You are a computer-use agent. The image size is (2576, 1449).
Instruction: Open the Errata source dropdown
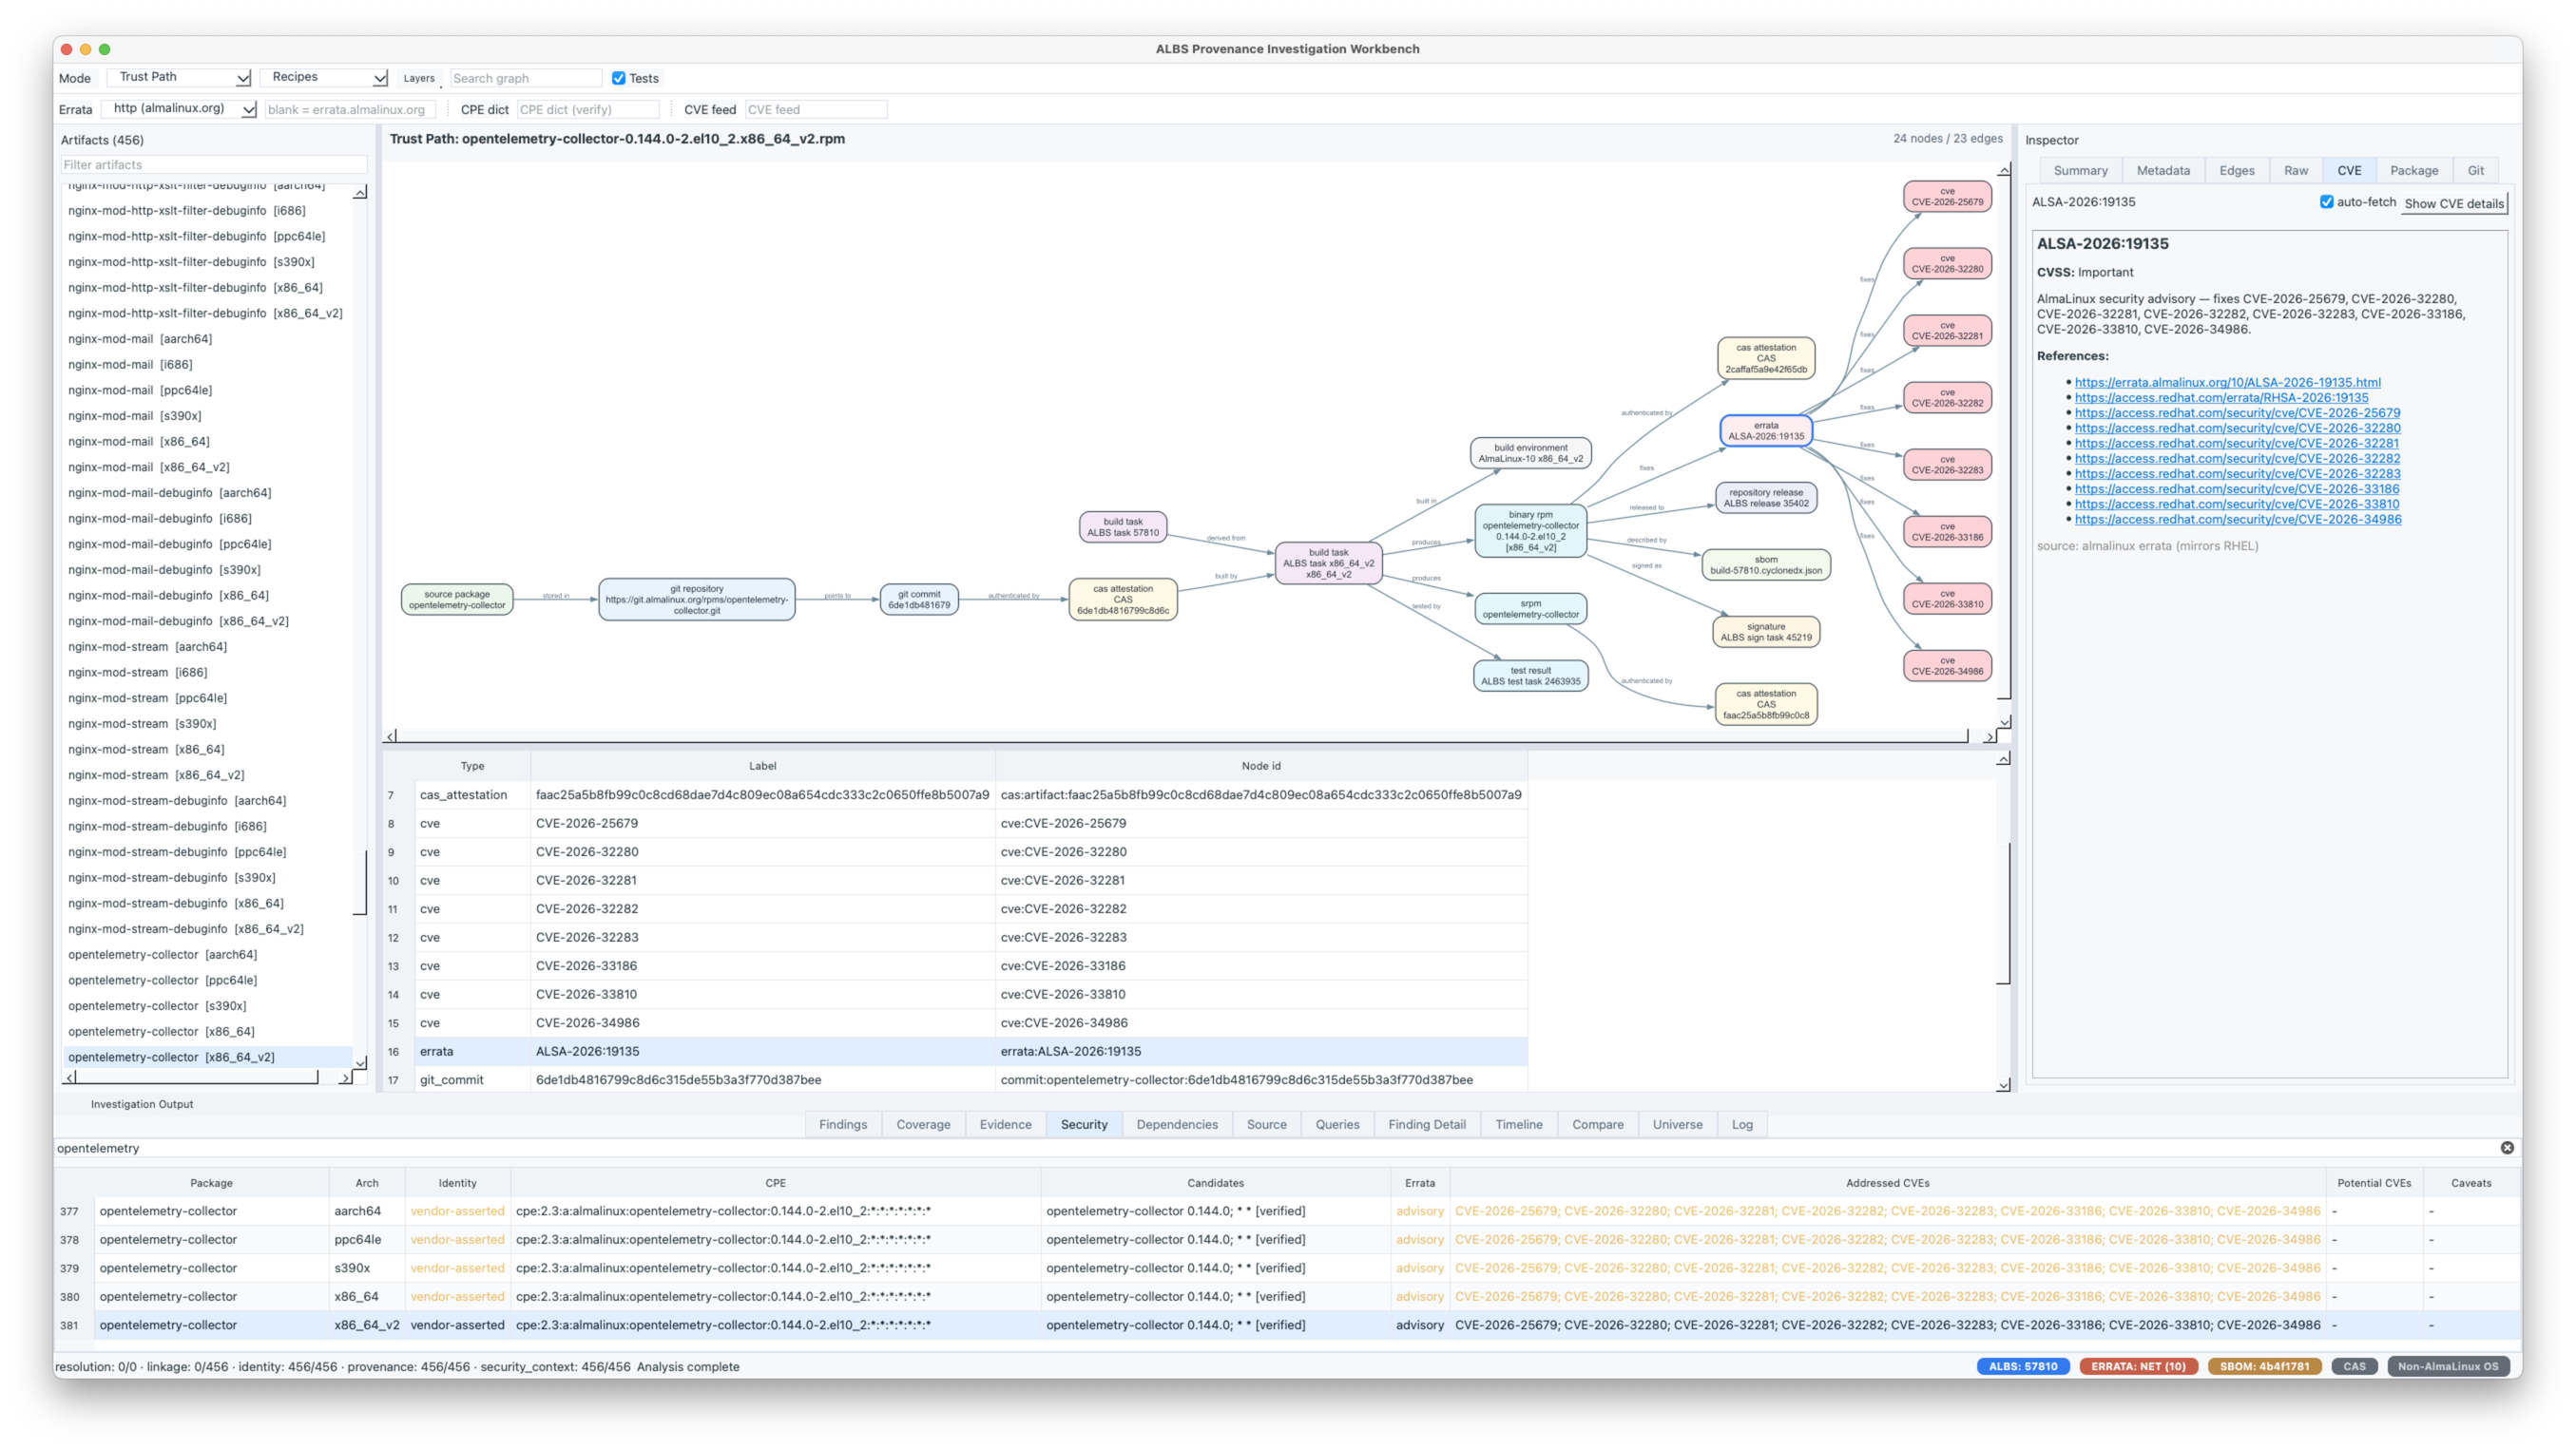tap(180, 108)
